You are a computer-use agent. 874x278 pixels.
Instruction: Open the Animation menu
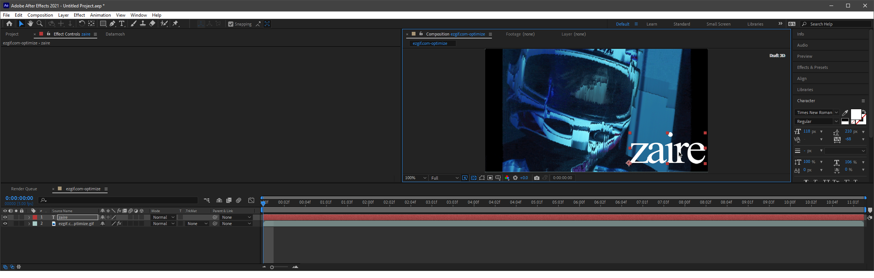coord(100,15)
